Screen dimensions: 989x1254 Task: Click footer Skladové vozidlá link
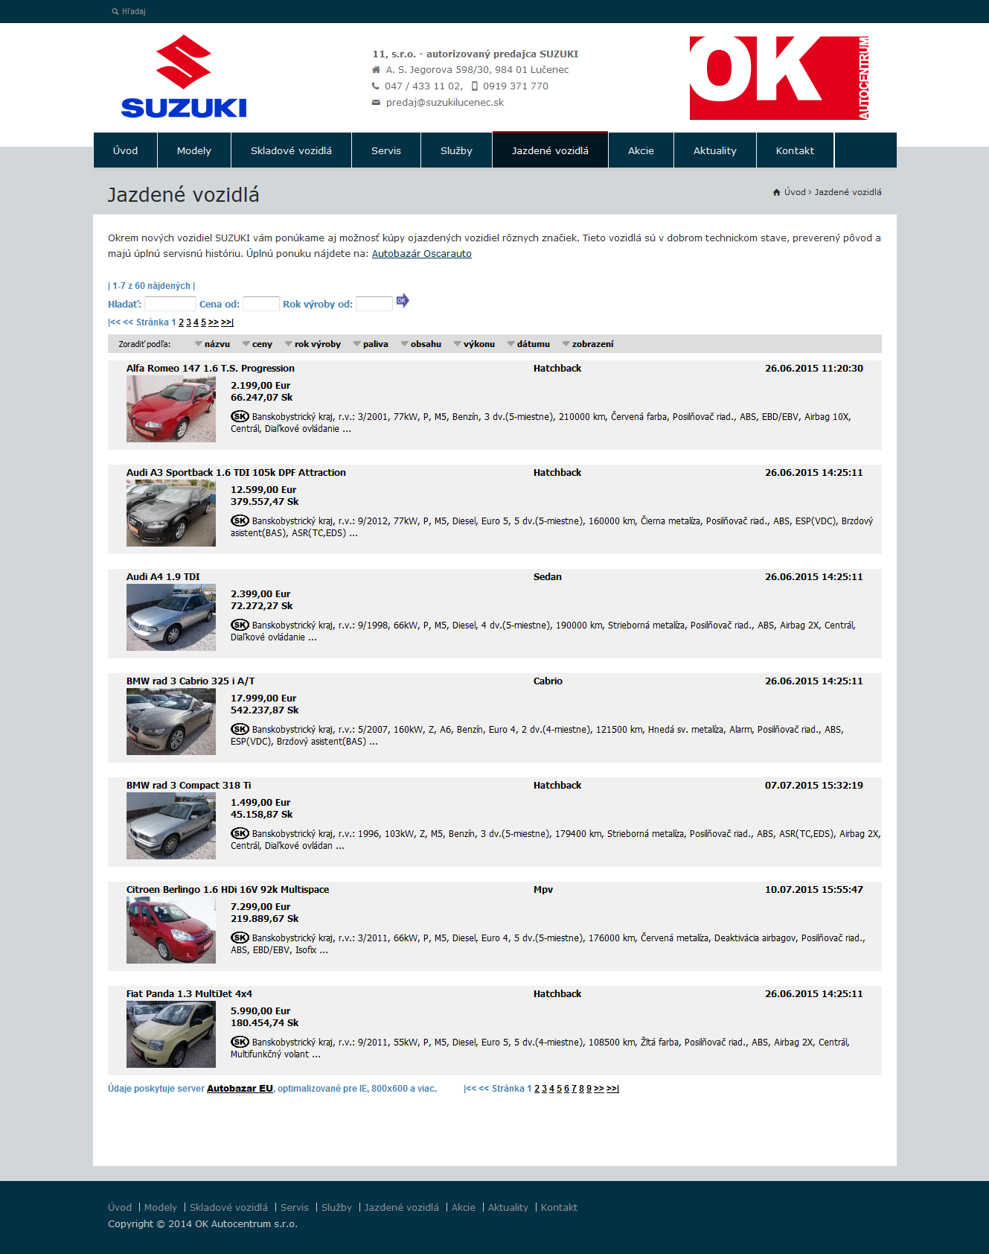tap(228, 1208)
